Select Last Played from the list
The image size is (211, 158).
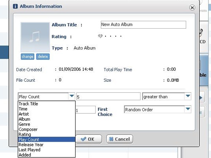(x=47, y=150)
